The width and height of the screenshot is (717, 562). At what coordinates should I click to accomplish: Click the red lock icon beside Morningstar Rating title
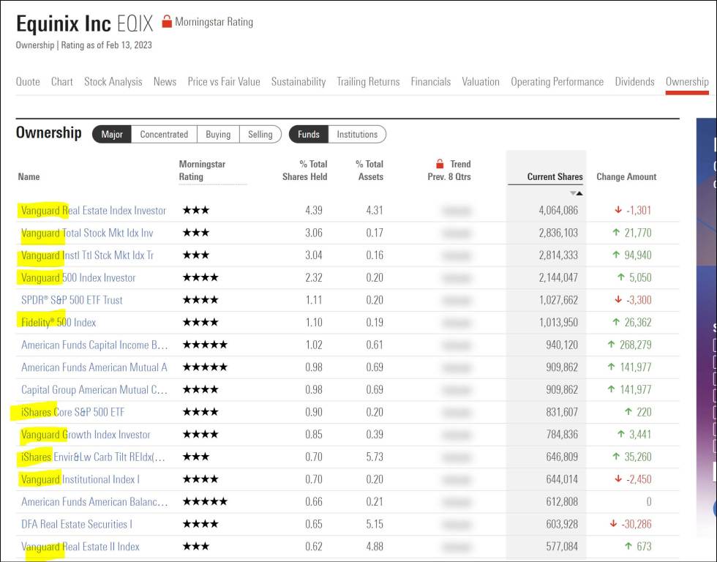click(x=167, y=21)
